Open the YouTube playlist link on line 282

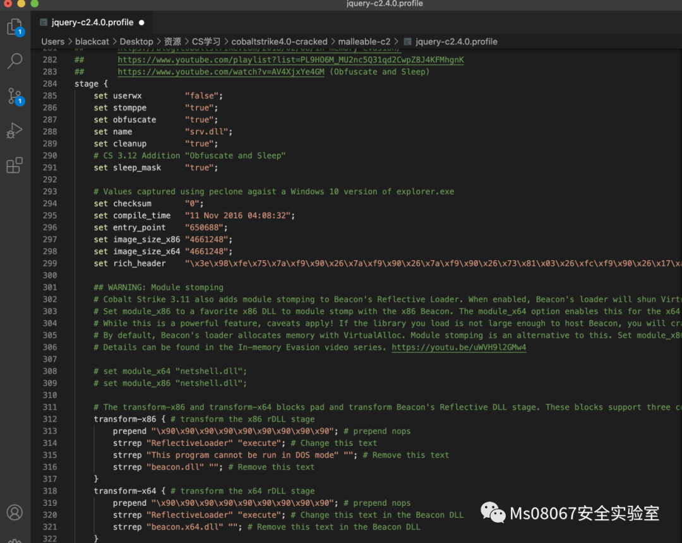click(290, 60)
